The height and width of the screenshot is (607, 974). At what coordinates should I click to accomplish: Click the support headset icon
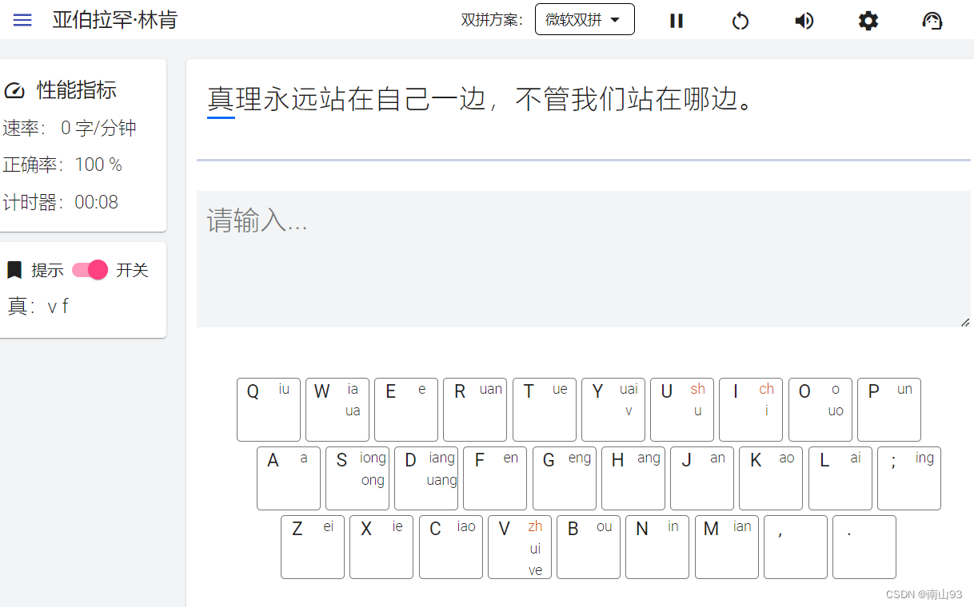click(932, 21)
